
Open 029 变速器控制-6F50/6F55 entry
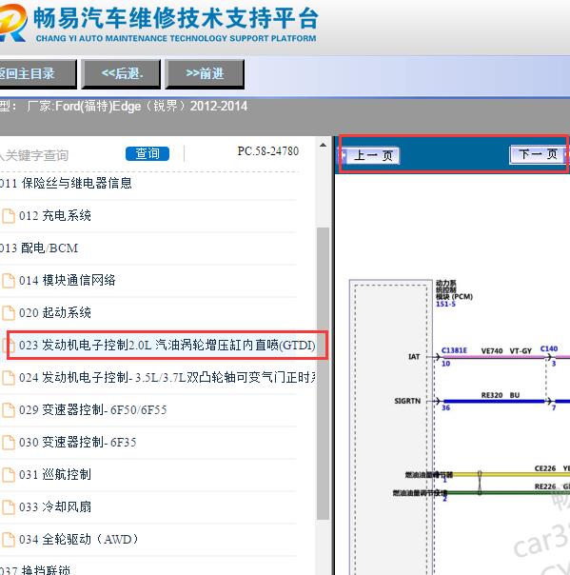(x=93, y=409)
